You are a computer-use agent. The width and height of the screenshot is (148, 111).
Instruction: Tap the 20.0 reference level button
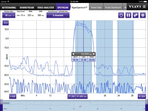click(6, 23)
